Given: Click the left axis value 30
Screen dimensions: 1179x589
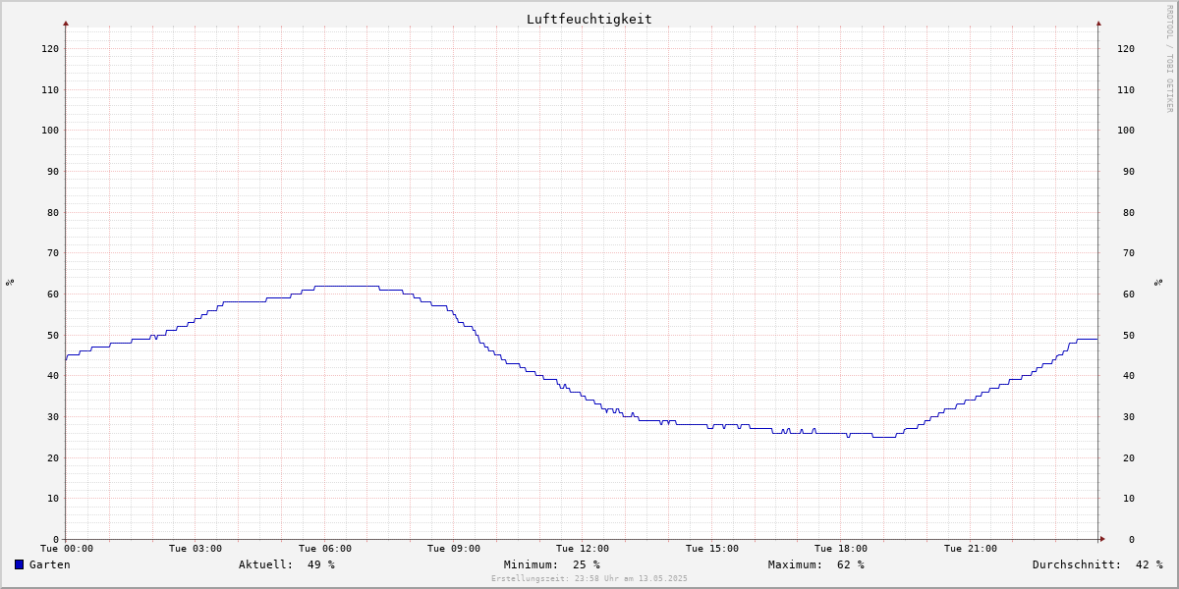Looking at the screenshot, I should (53, 416).
